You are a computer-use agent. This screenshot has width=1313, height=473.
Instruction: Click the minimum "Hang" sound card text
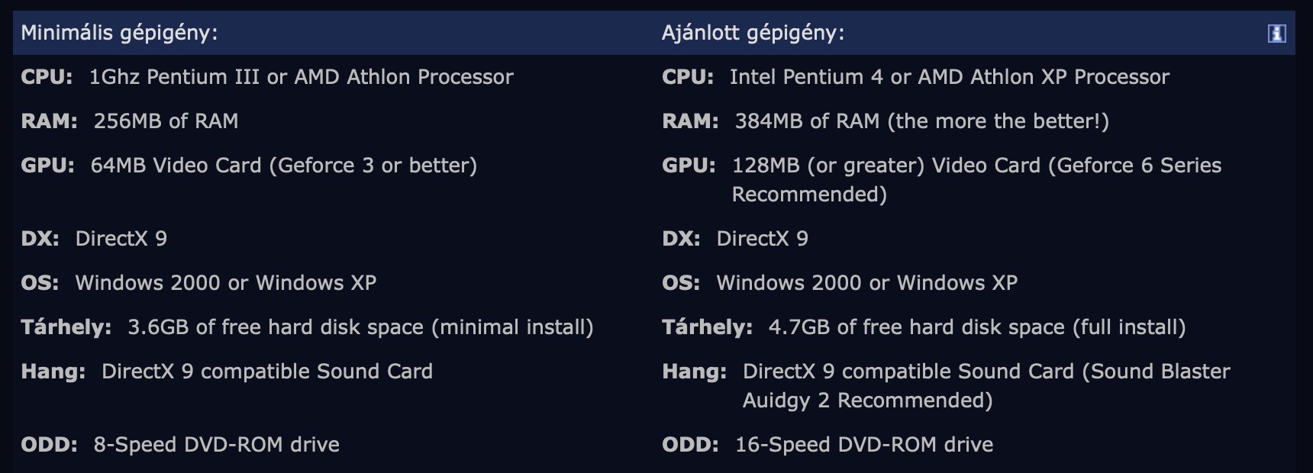tap(267, 372)
